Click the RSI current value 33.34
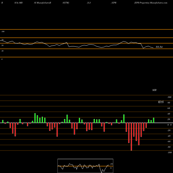 click(159, 47)
